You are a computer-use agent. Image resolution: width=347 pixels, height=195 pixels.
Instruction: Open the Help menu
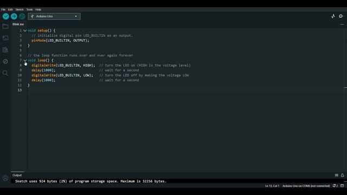pyautogui.click(x=38, y=10)
